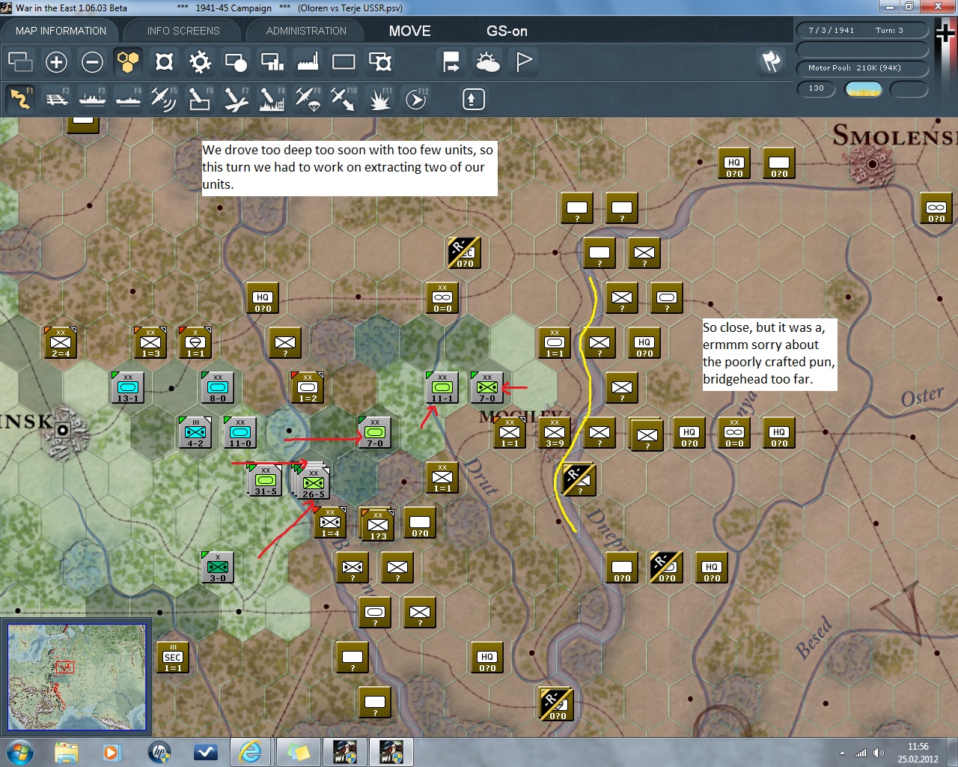Open Sticky Notes from the taskbar
Image resolution: width=958 pixels, height=767 pixels.
(298, 751)
